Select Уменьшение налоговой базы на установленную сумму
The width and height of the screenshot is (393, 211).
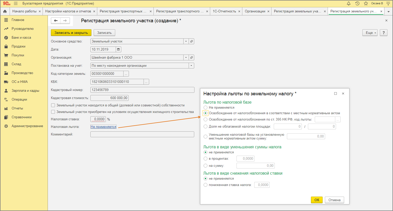click(206, 137)
